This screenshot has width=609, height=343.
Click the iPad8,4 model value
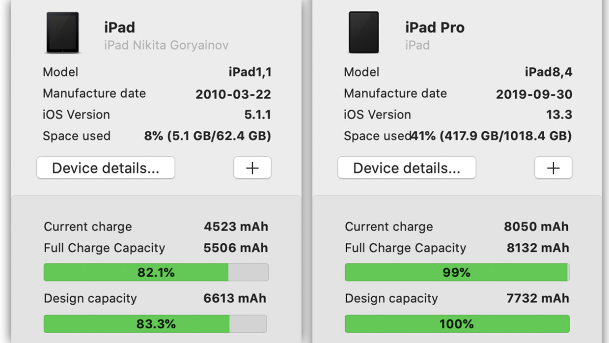coord(549,72)
